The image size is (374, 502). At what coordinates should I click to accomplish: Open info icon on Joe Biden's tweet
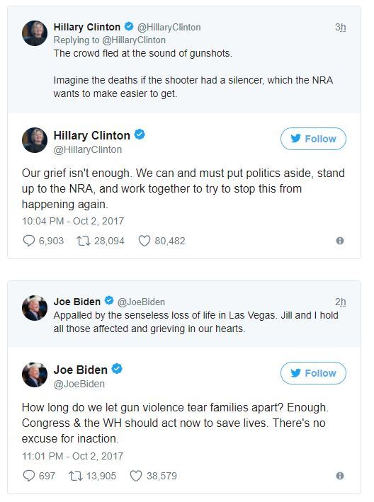340,476
